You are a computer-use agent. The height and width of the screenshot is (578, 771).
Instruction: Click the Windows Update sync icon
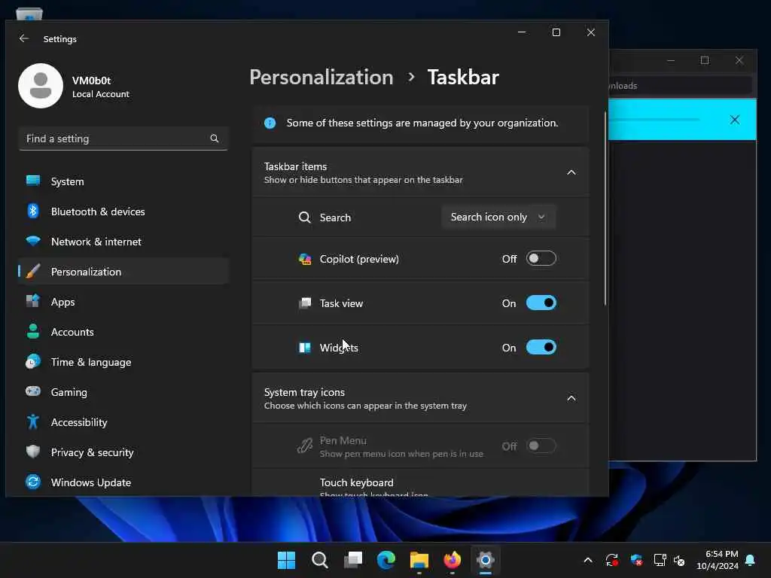pyautogui.click(x=33, y=482)
